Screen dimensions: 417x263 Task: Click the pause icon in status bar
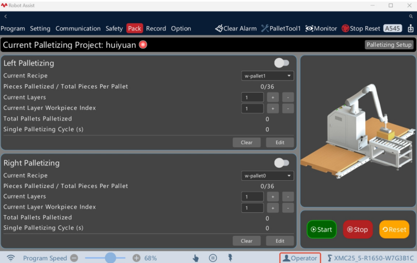tap(213, 258)
